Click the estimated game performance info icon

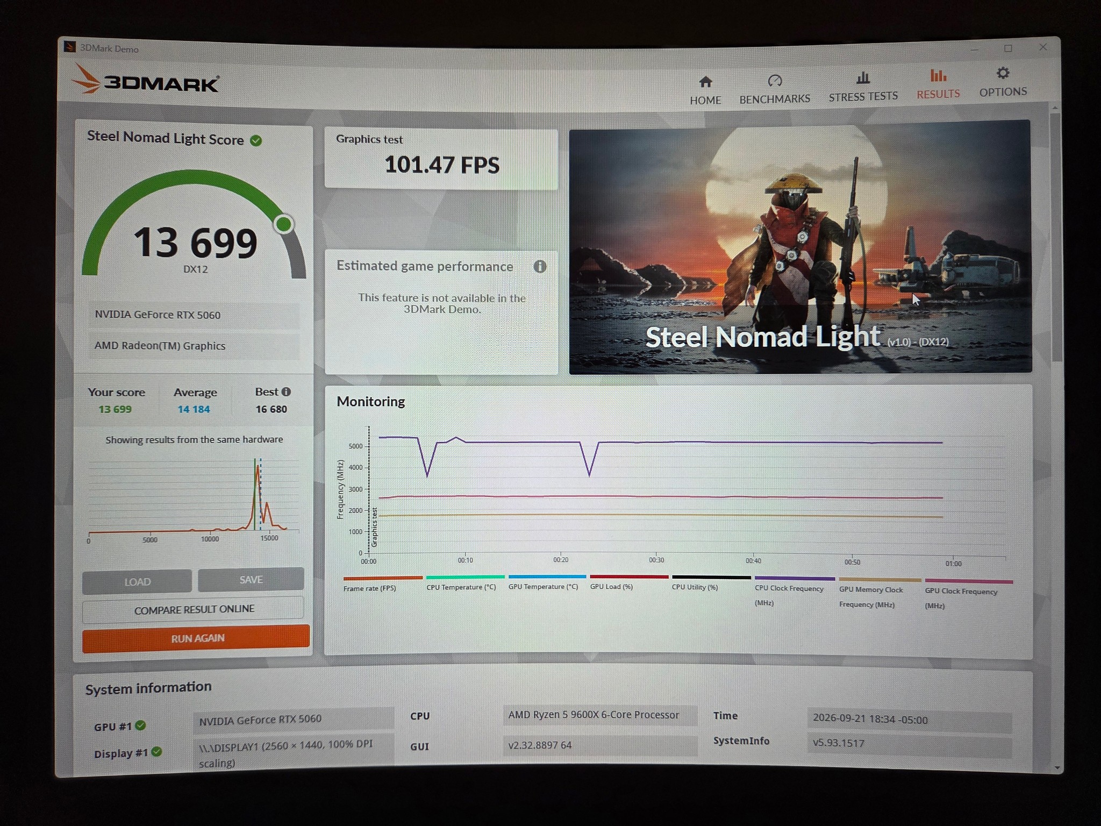click(540, 266)
